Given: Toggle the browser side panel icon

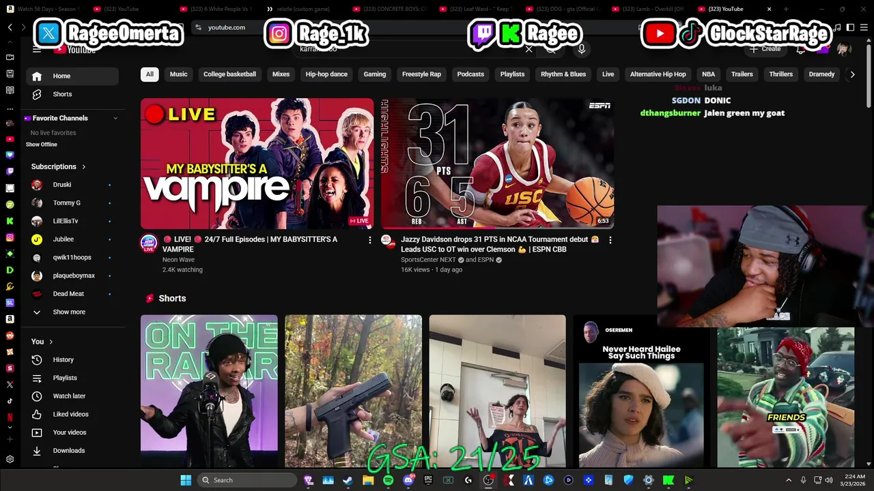Looking at the screenshot, I should pos(850,27).
